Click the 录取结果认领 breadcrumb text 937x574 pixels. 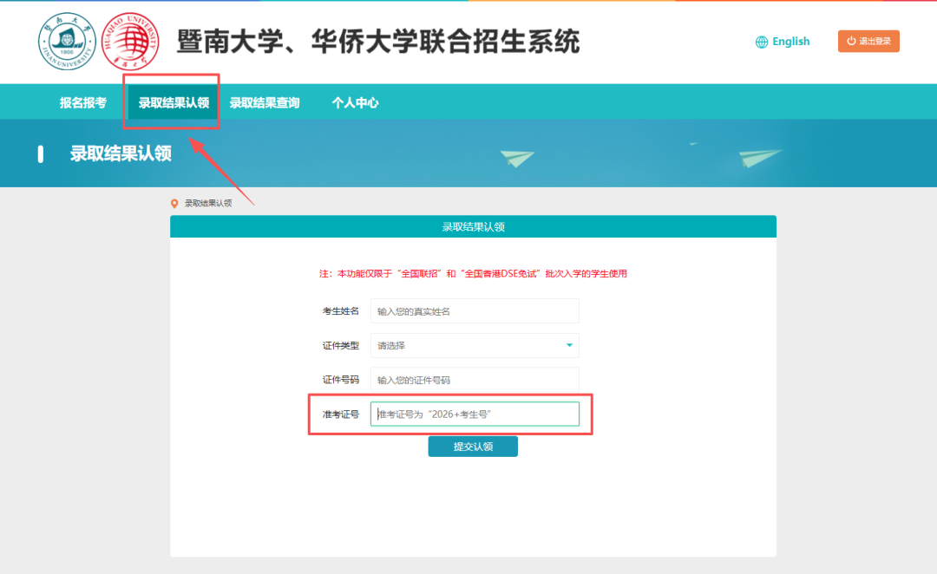click(x=208, y=204)
